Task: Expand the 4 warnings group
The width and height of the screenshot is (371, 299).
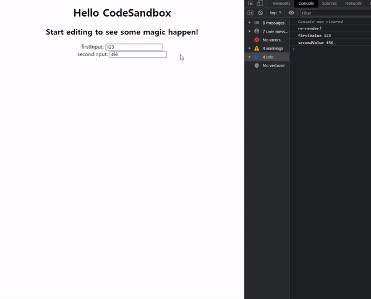Action: tap(250, 48)
